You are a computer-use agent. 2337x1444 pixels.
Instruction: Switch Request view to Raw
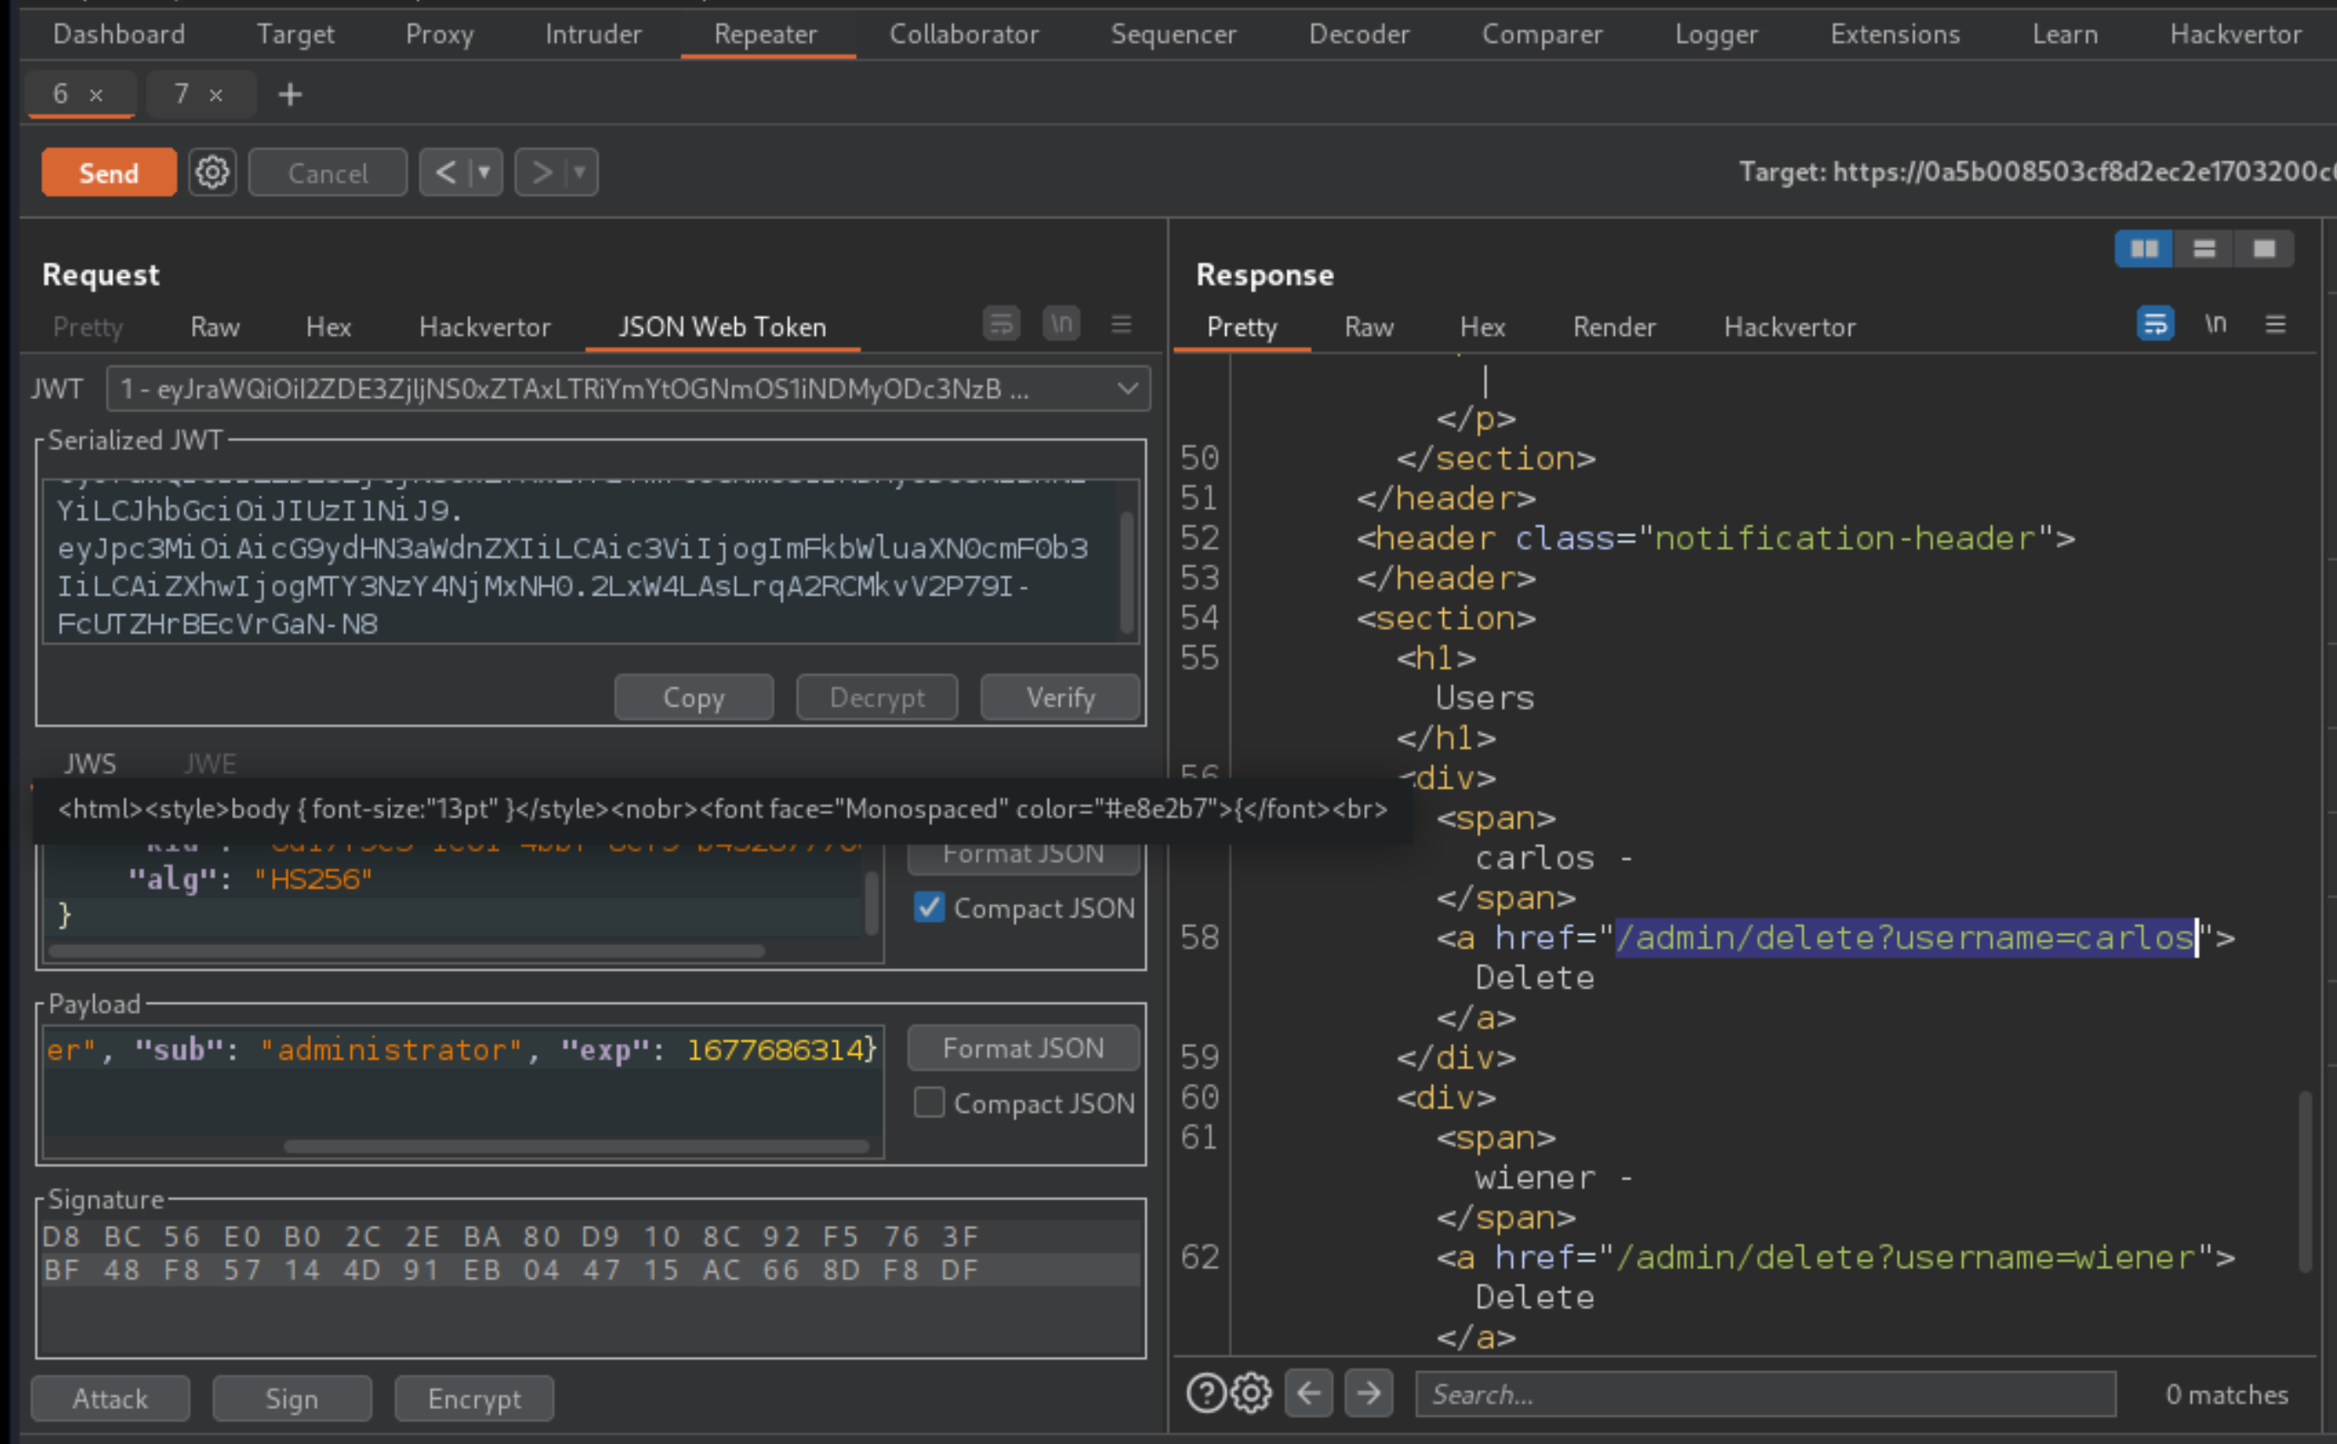click(215, 327)
